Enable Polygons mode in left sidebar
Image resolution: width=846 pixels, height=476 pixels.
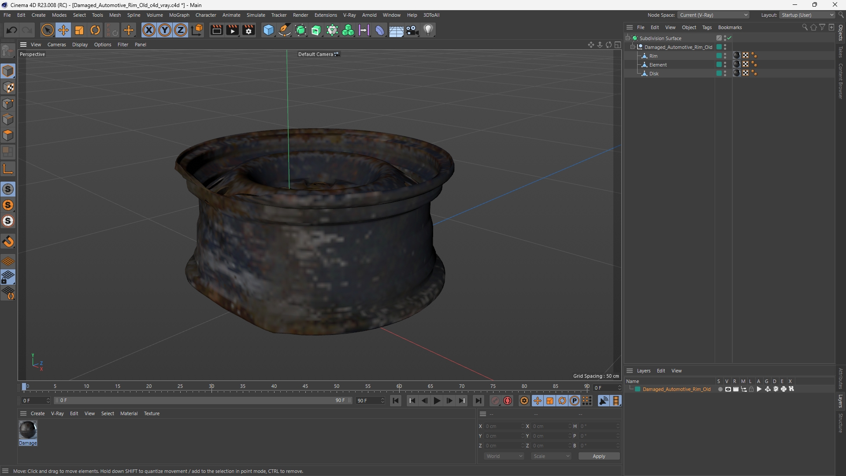tap(8, 136)
